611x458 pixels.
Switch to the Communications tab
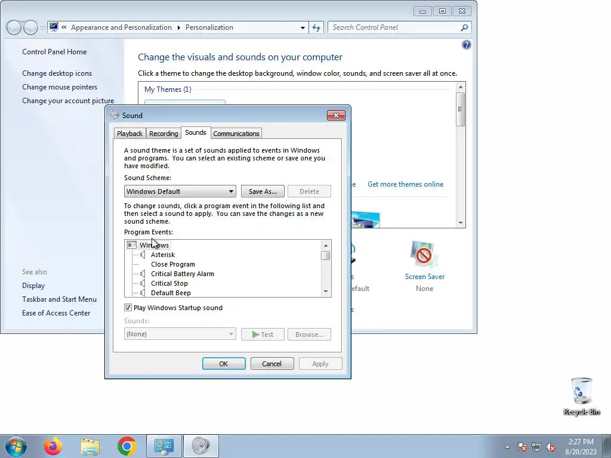pos(236,134)
